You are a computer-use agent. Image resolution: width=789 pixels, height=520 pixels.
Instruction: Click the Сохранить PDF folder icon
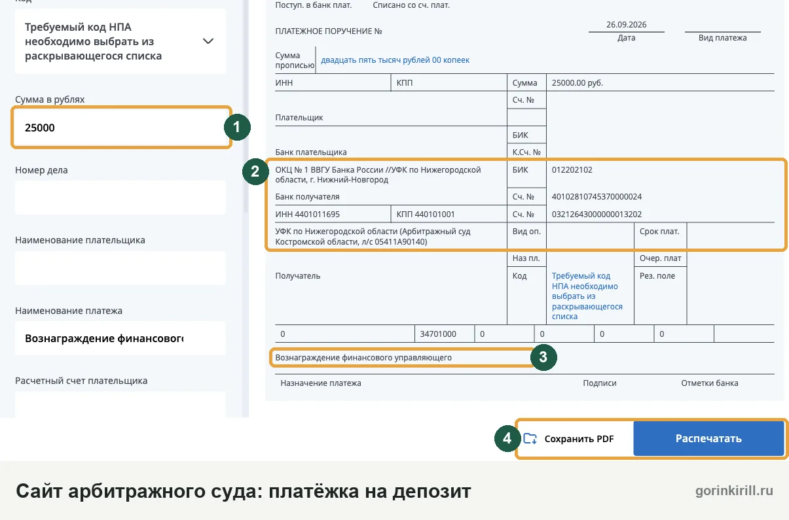pyautogui.click(x=530, y=439)
